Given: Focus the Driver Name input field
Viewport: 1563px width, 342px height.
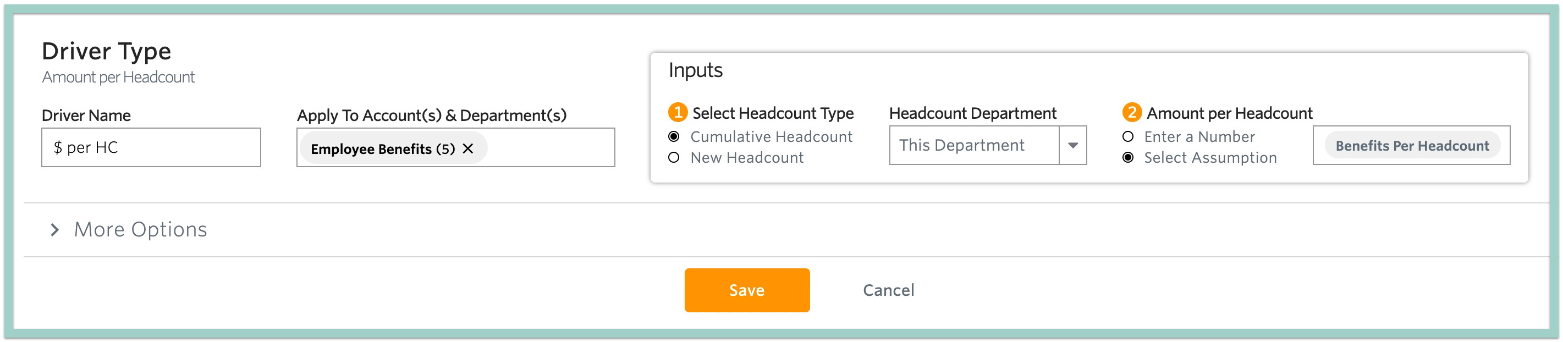Looking at the screenshot, I should click(151, 147).
